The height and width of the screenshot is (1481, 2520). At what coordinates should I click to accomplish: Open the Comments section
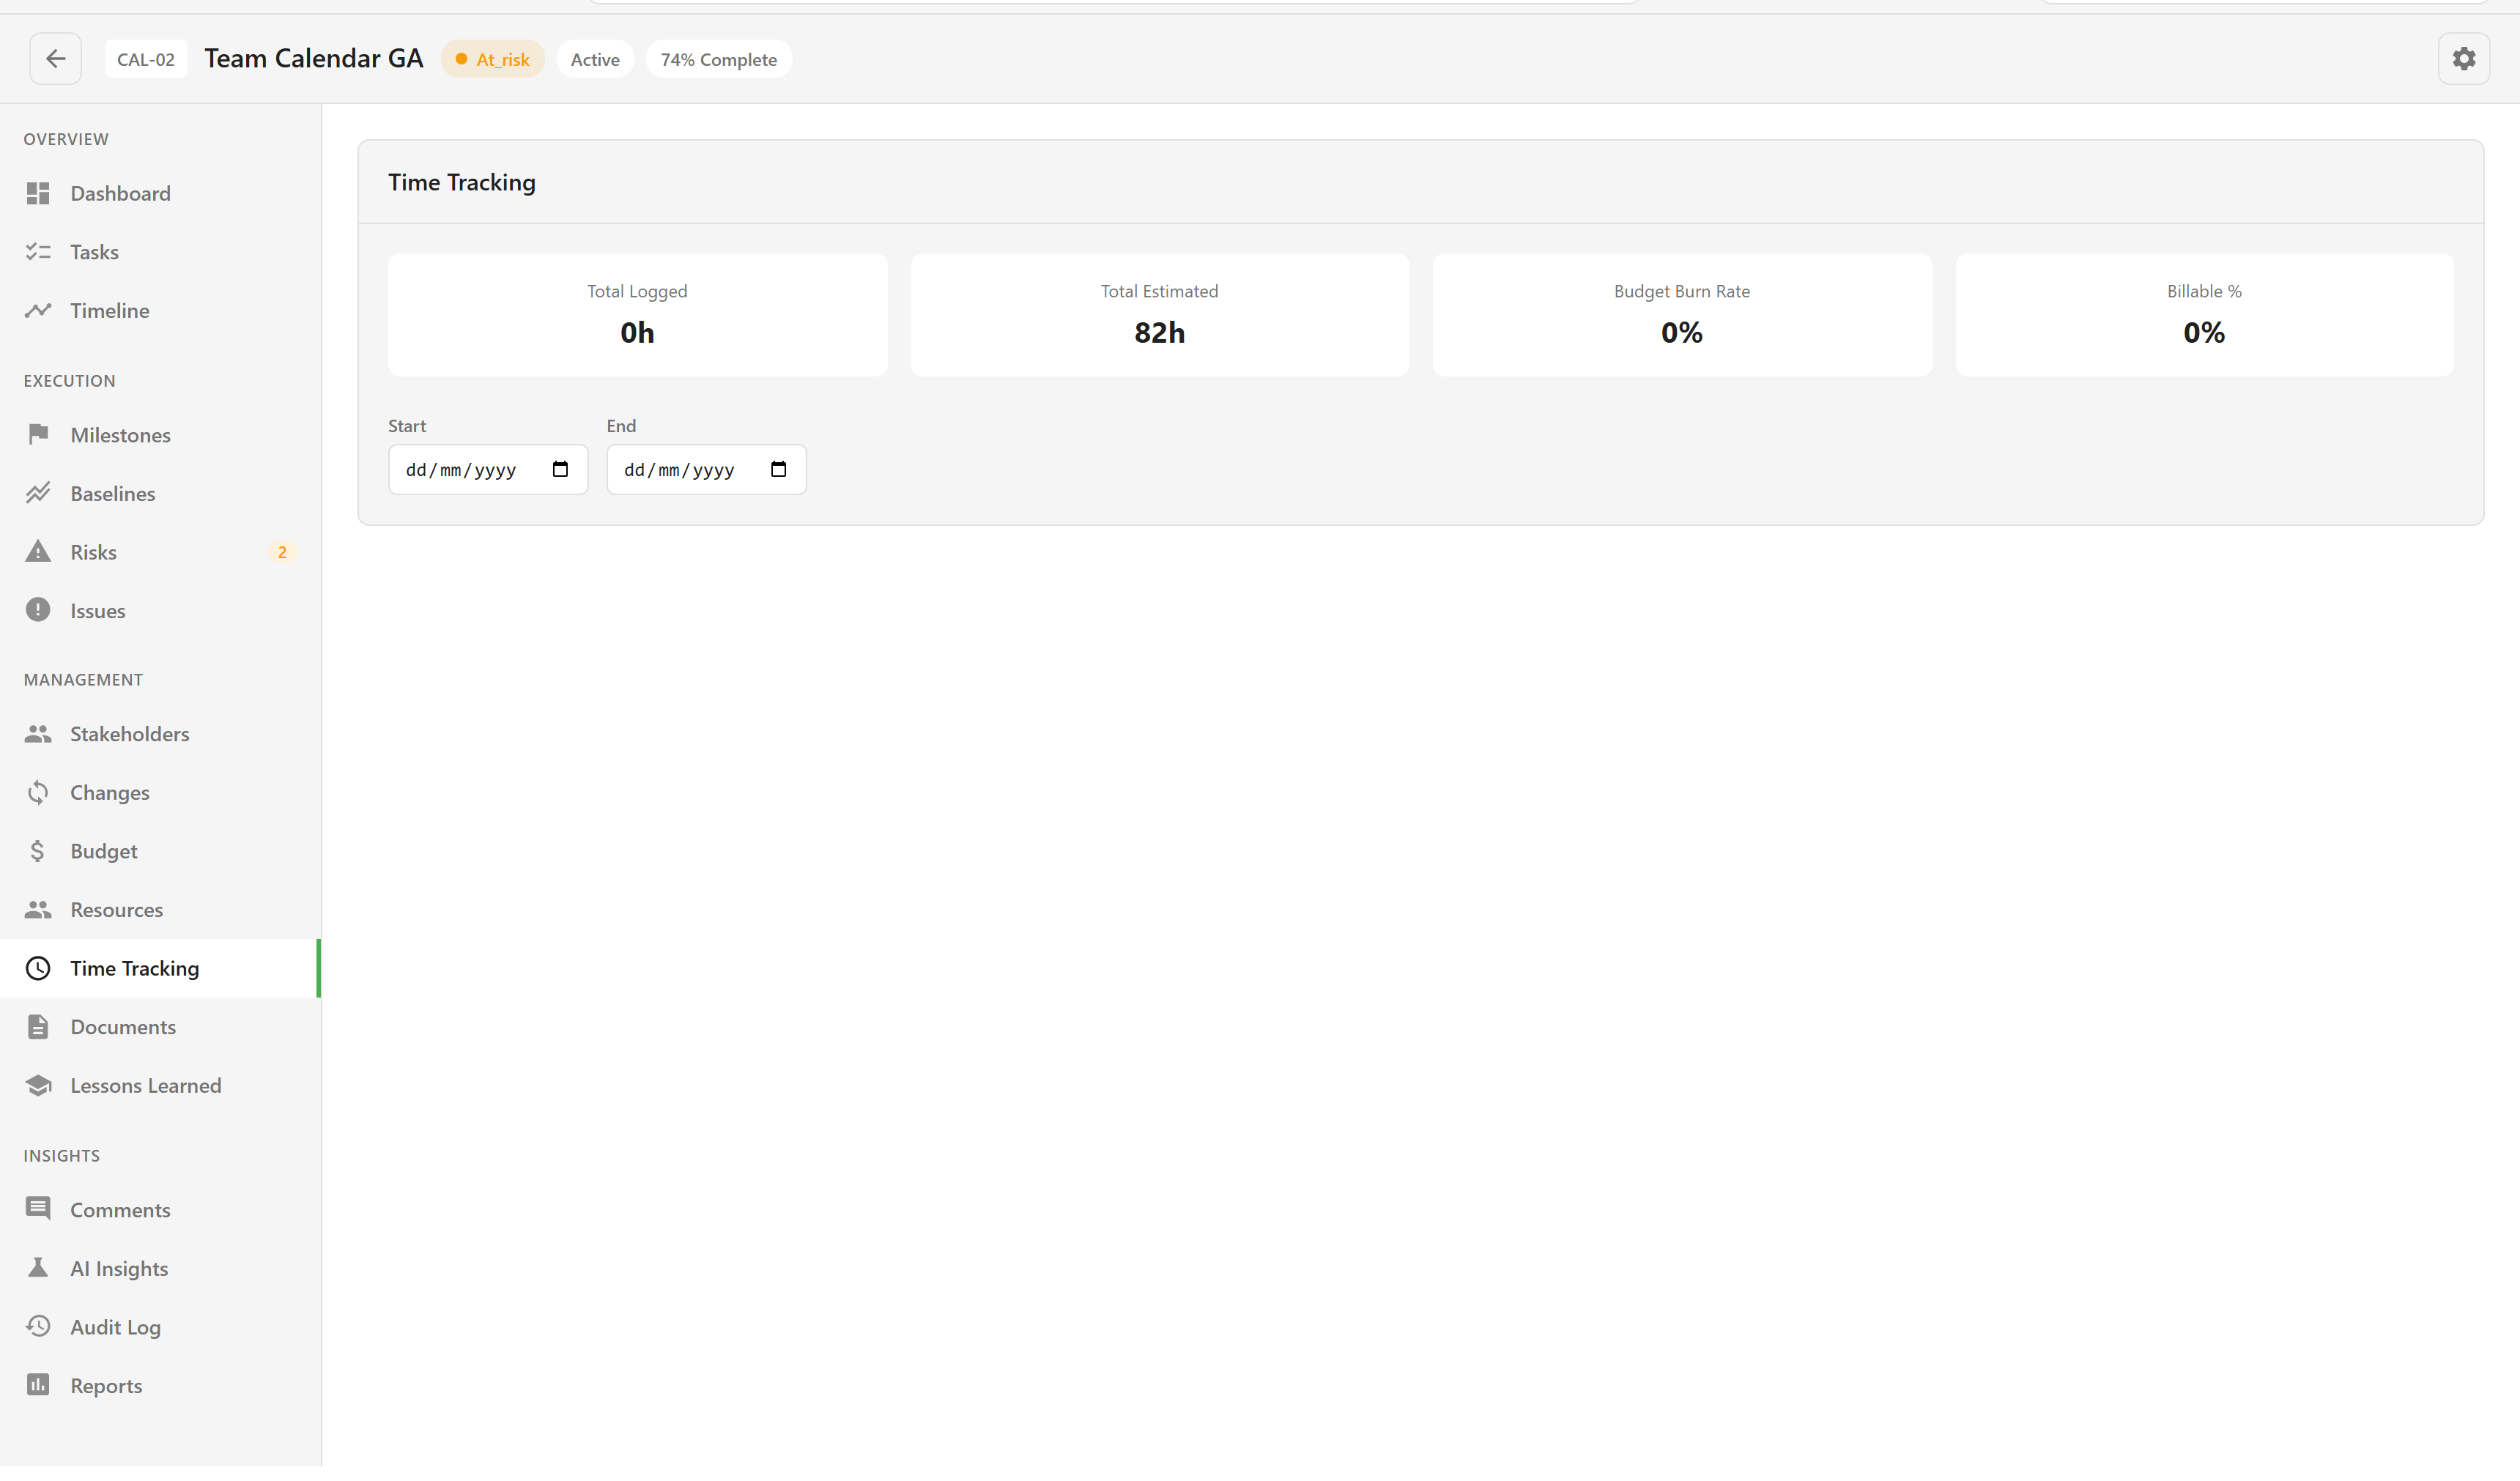coord(160,1210)
